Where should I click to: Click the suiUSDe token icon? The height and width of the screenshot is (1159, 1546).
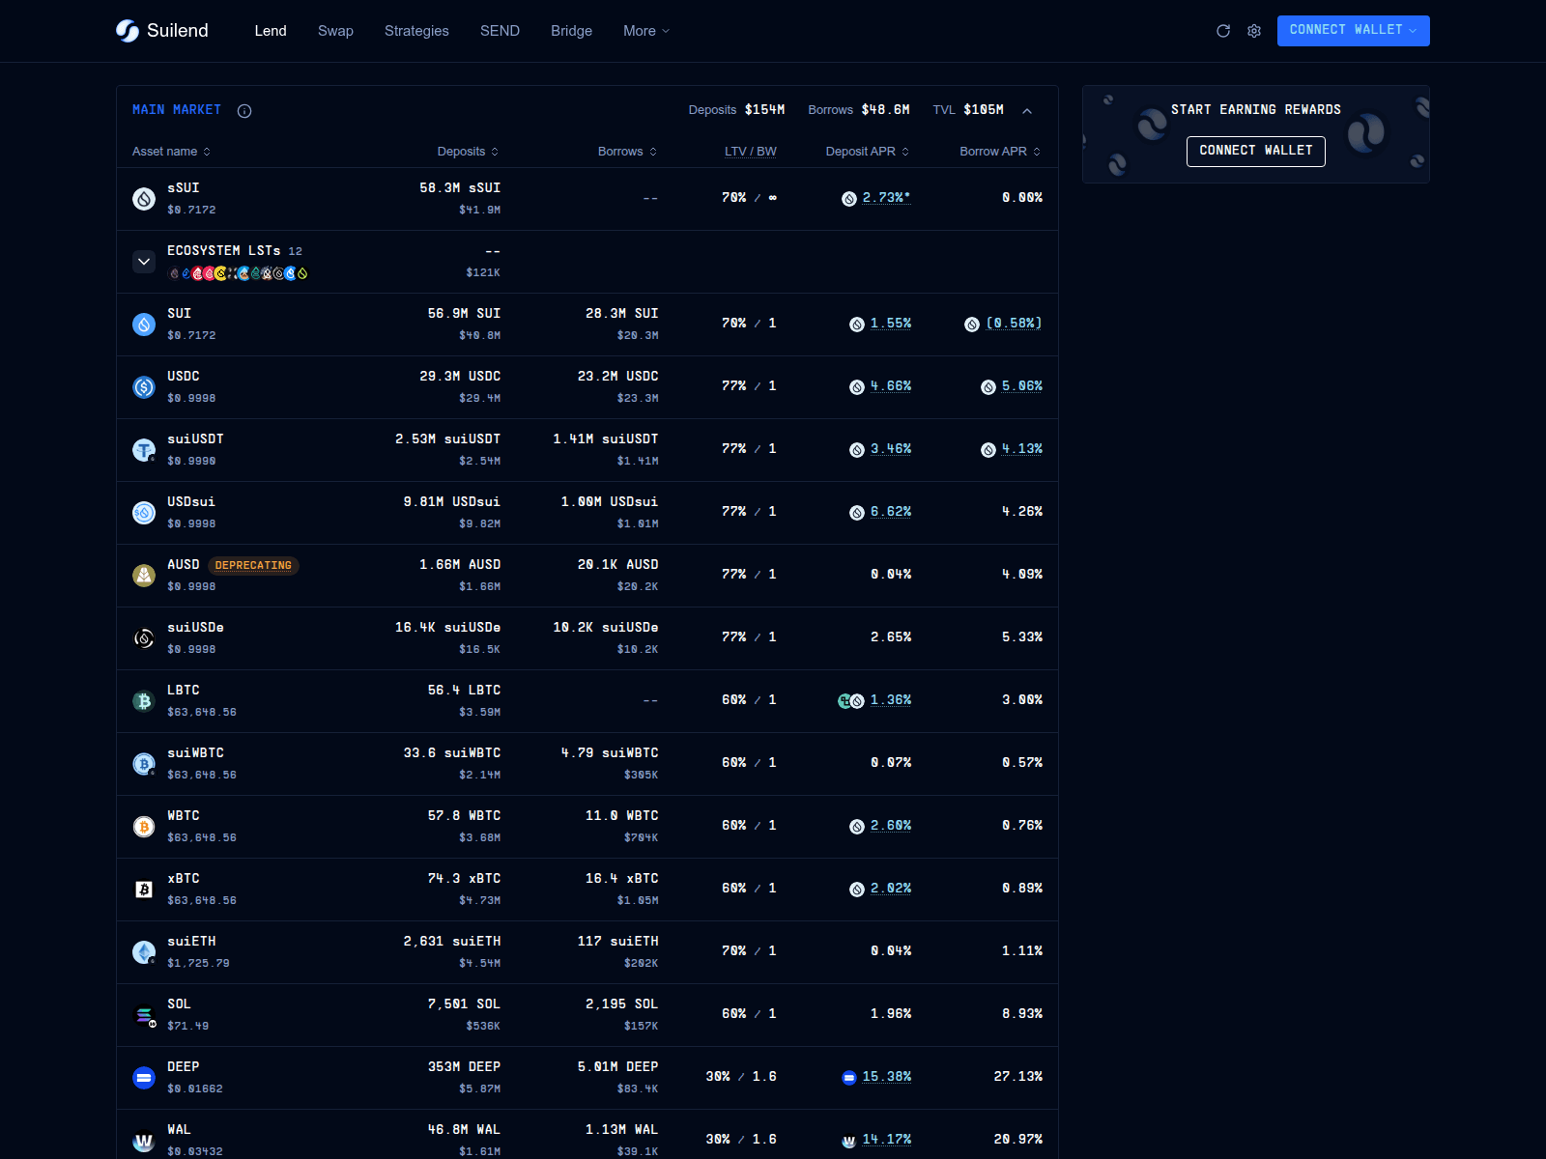click(x=144, y=638)
